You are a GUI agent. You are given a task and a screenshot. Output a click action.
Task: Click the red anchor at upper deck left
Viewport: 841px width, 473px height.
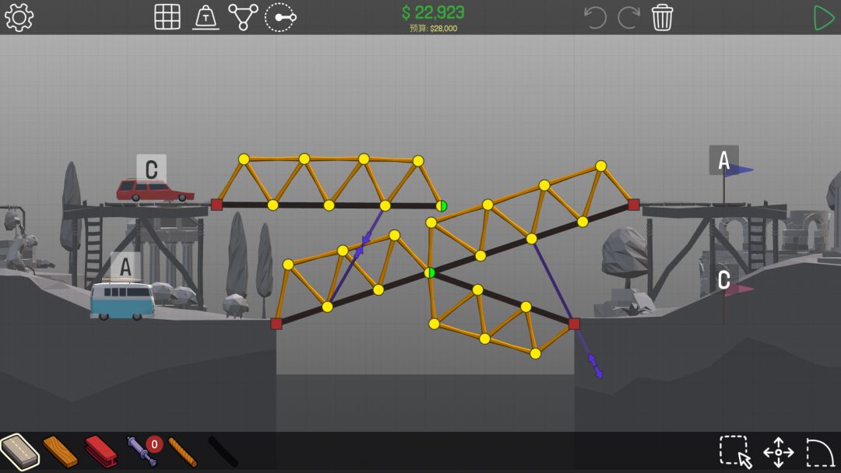[216, 205]
